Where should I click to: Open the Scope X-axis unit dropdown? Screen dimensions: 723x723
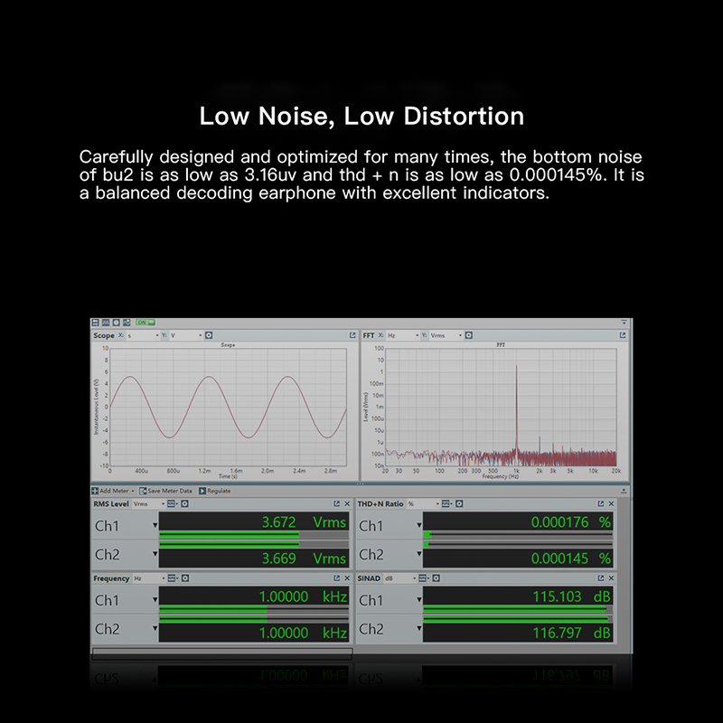coord(143,335)
